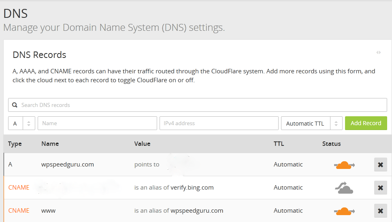
Task: Click the Add Record button
Action: (x=366, y=123)
